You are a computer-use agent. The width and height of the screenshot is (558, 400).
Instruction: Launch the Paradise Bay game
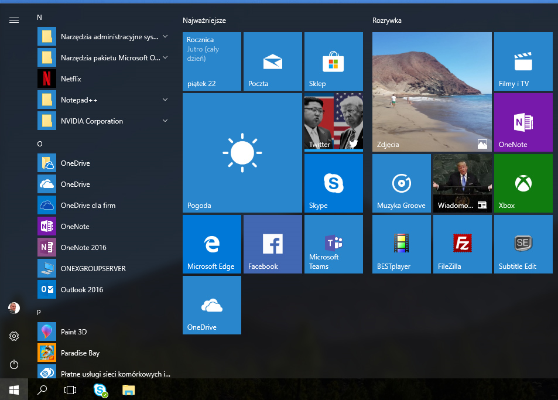point(104,353)
